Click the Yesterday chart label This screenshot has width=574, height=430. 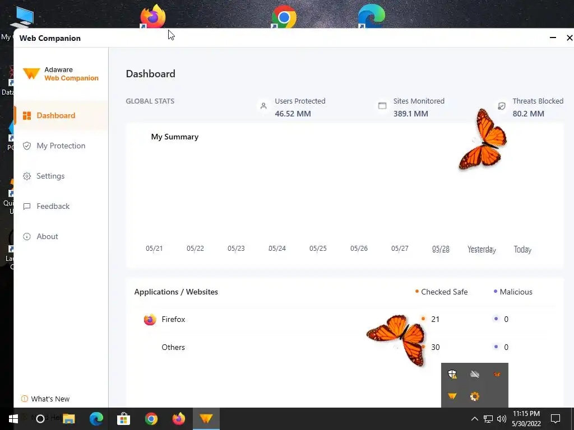coord(482,249)
